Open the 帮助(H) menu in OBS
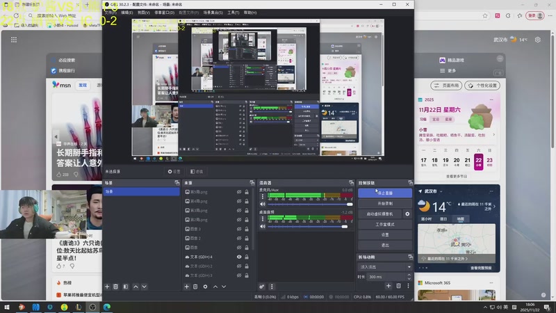 click(x=250, y=13)
